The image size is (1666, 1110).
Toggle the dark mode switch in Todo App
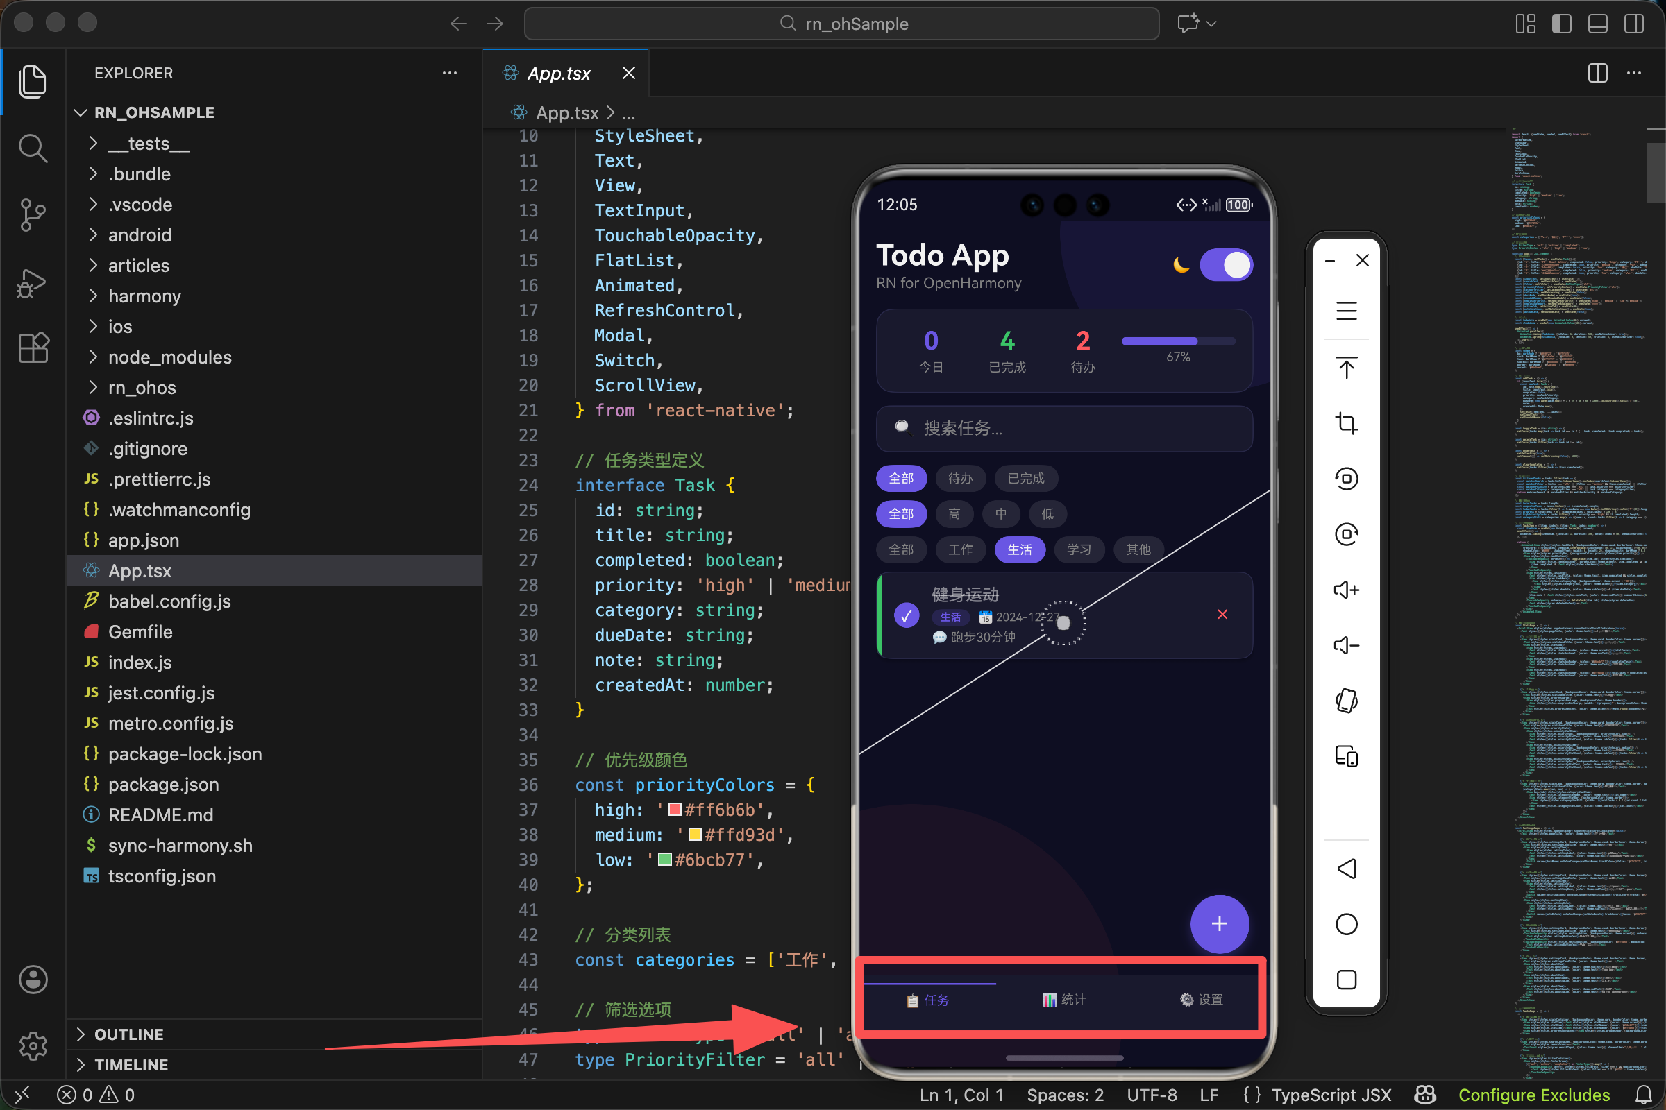(x=1226, y=266)
